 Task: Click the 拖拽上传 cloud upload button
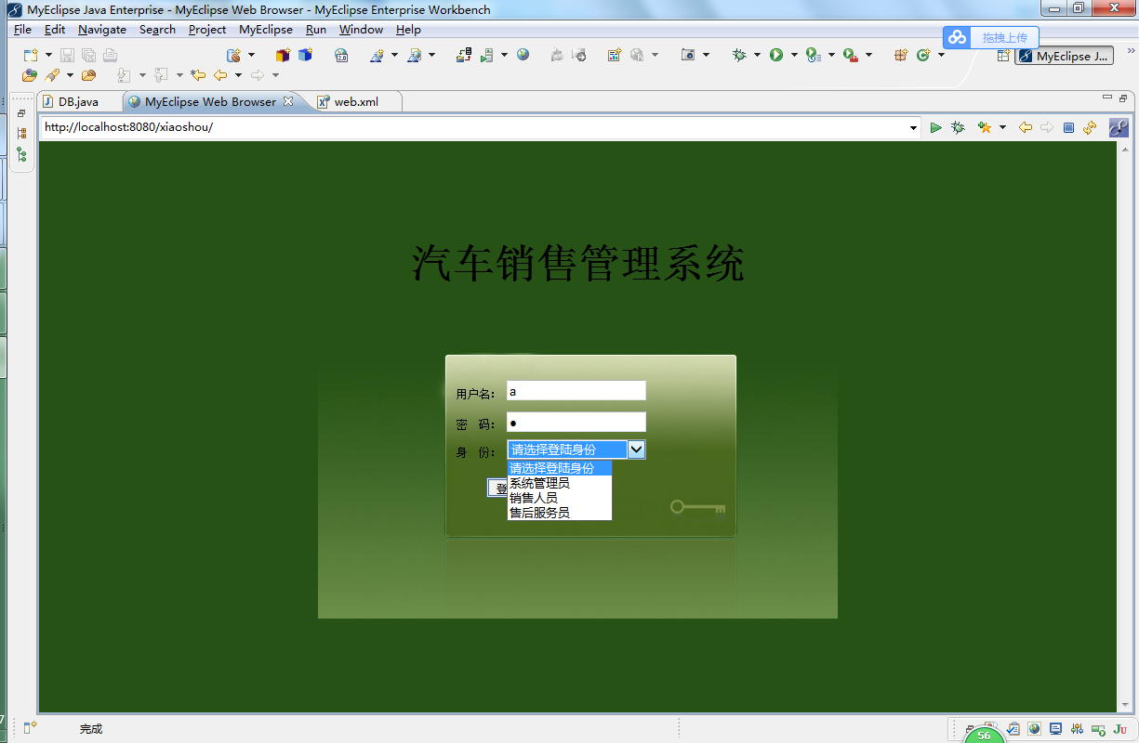pyautogui.click(x=990, y=37)
